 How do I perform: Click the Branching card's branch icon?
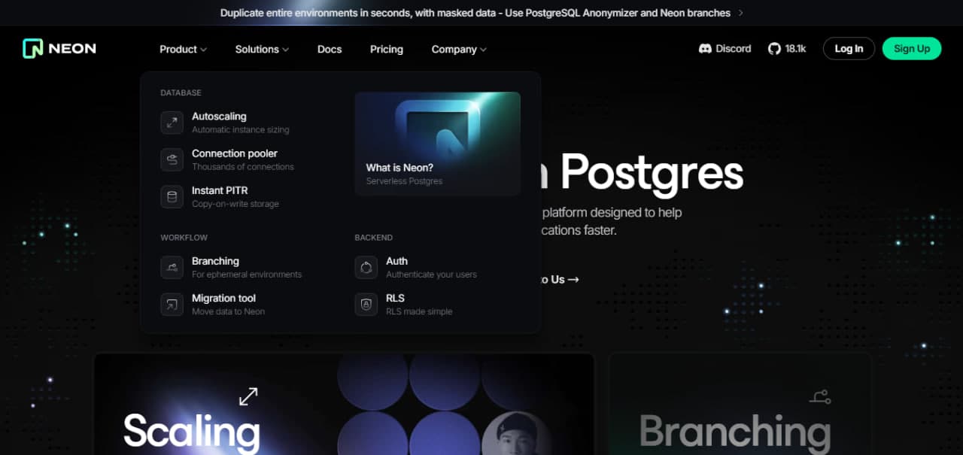(820, 396)
